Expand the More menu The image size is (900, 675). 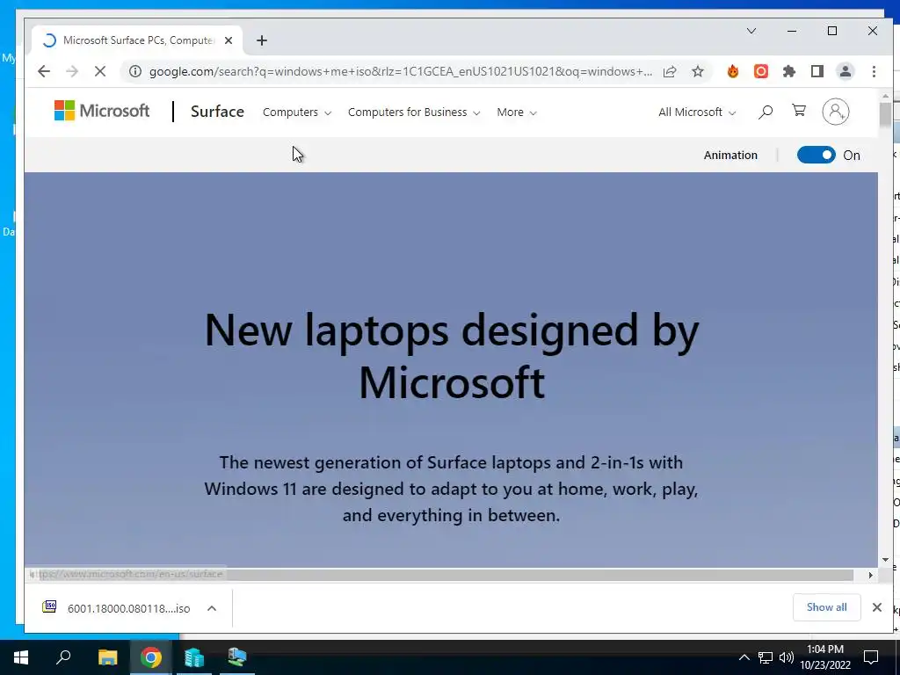click(x=517, y=112)
